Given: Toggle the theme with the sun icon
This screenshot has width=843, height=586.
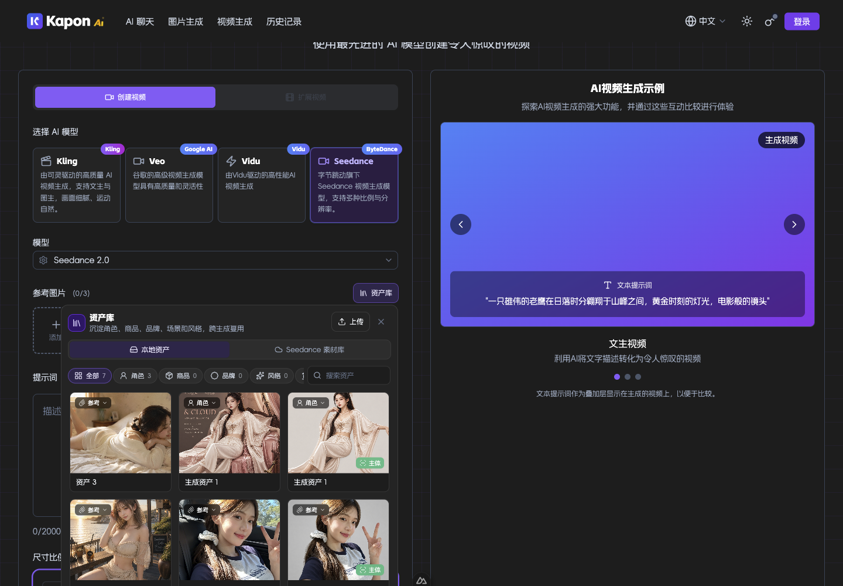Looking at the screenshot, I should (747, 22).
